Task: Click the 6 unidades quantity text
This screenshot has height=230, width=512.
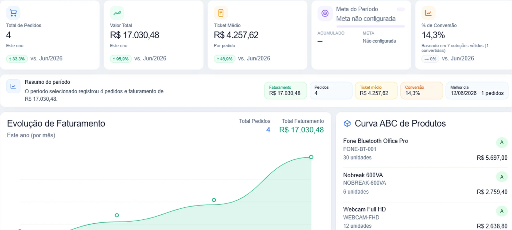Action: (x=356, y=192)
